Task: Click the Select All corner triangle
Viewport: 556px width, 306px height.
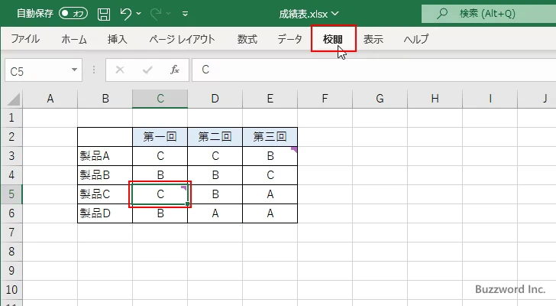Action: coord(14,99)
